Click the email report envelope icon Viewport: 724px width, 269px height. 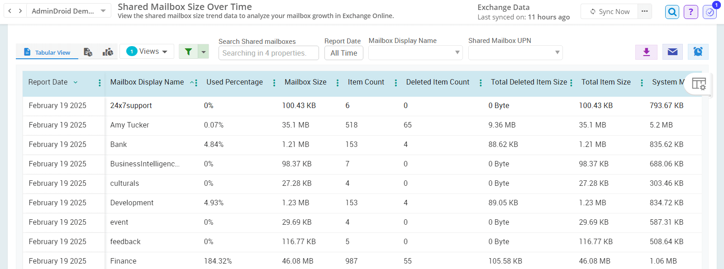[672, 52]
